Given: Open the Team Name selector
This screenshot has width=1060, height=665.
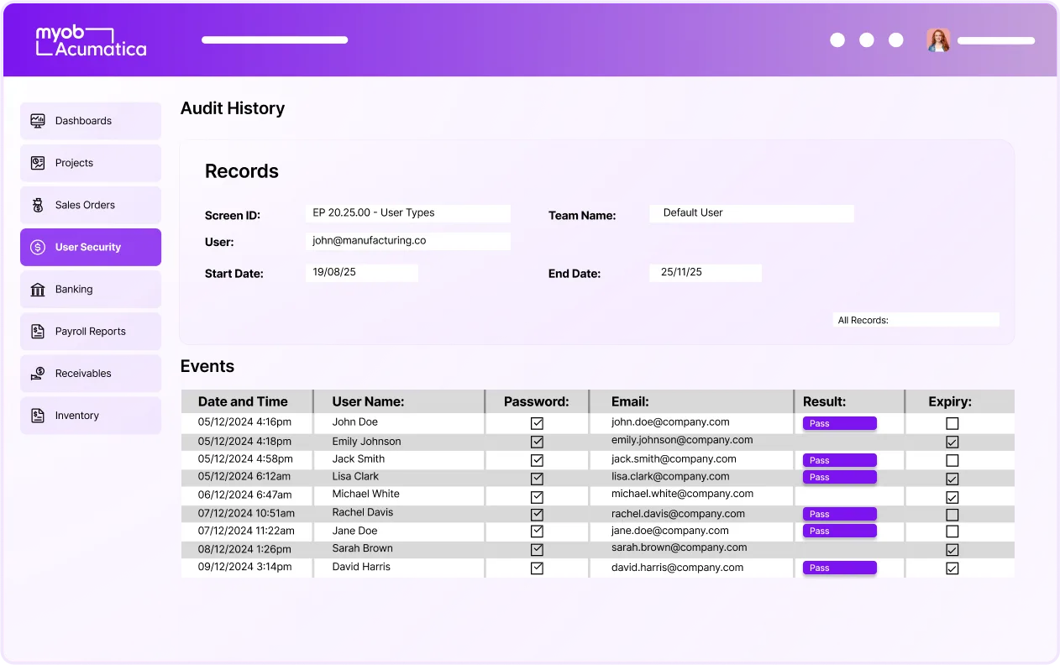Looking at the screenshot, I should 751,213.
